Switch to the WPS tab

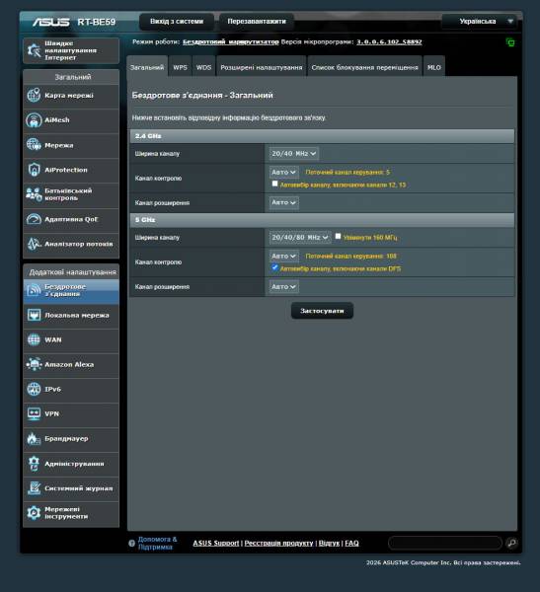[x=180, y=67]
